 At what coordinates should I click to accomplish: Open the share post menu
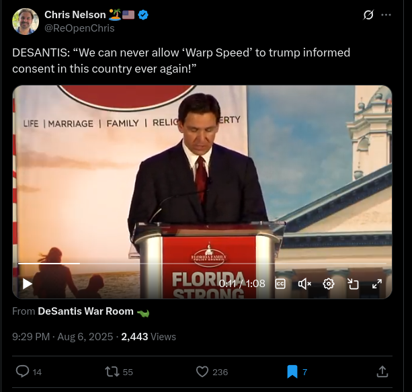pos(382,371)
